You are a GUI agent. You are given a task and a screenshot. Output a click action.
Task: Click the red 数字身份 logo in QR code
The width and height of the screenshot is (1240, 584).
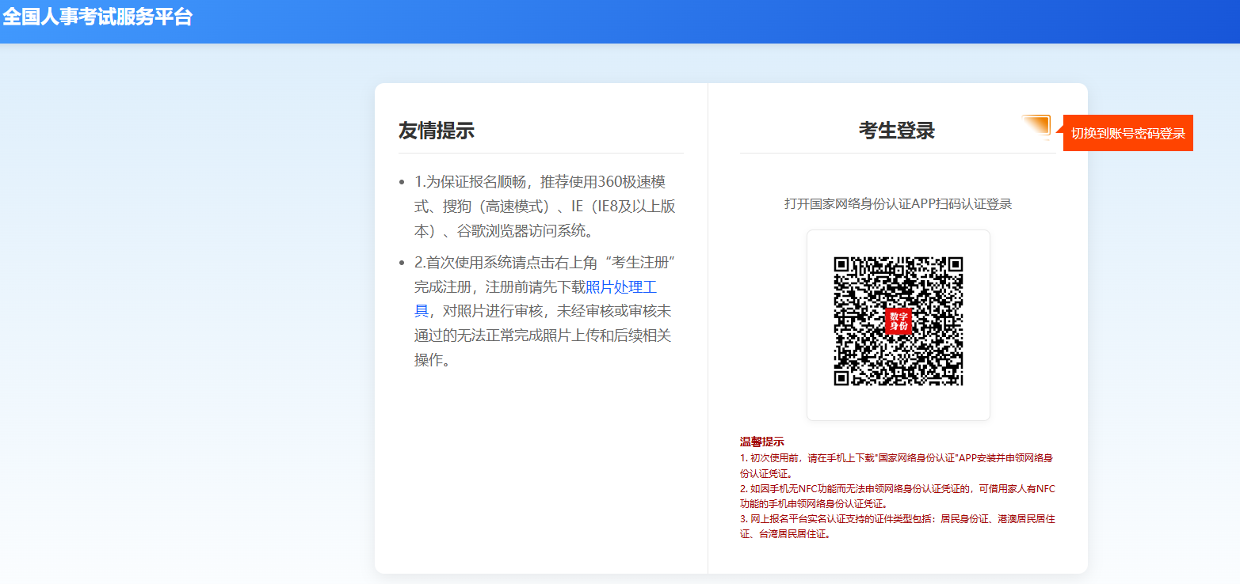899,321
